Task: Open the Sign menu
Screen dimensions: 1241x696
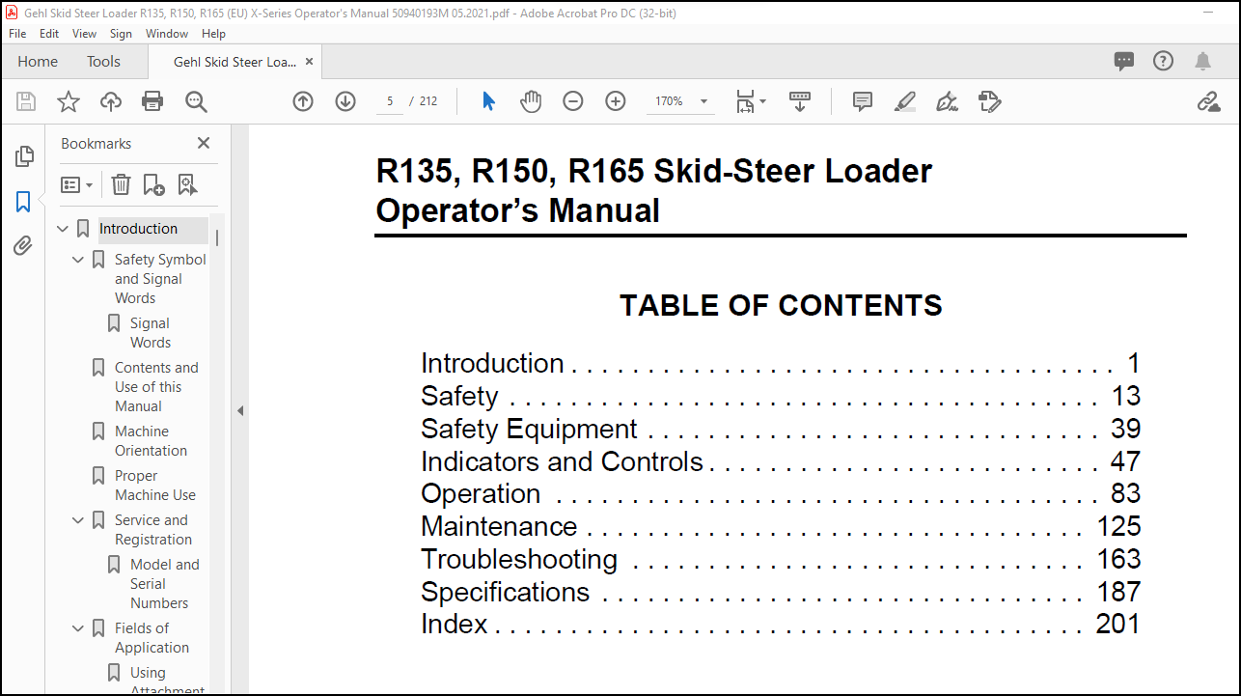Action: pos(121,34)
